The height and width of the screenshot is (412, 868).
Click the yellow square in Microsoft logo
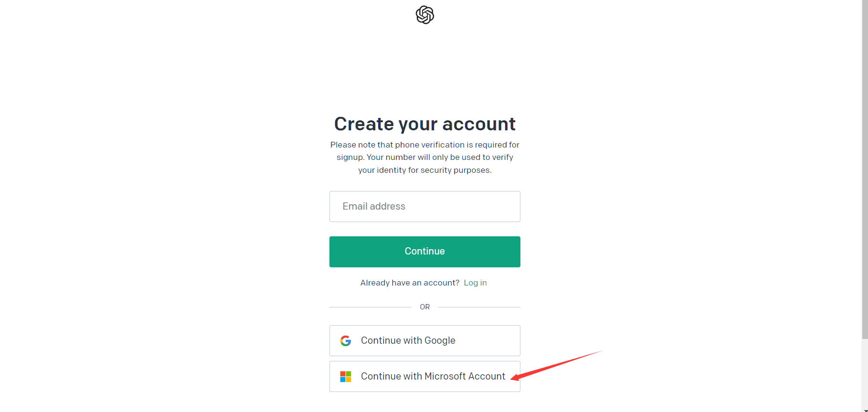click(x=349, y=380)
